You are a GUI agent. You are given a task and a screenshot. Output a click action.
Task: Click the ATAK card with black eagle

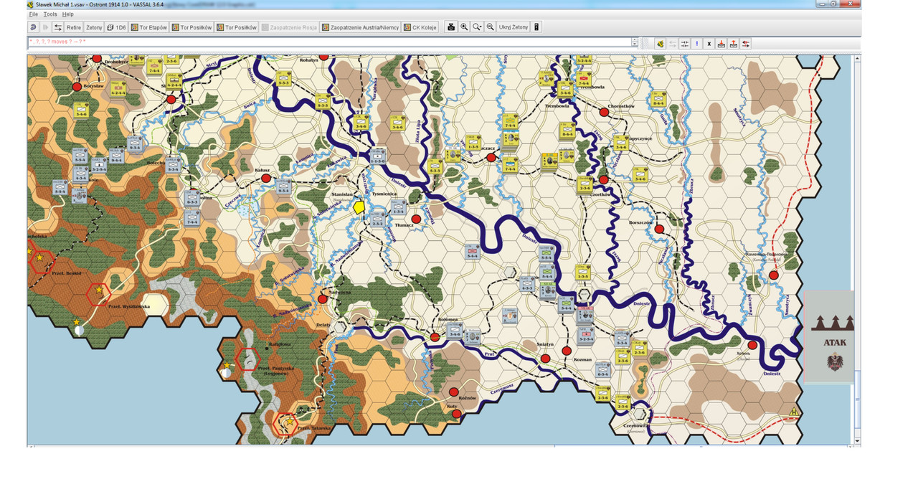829,337
